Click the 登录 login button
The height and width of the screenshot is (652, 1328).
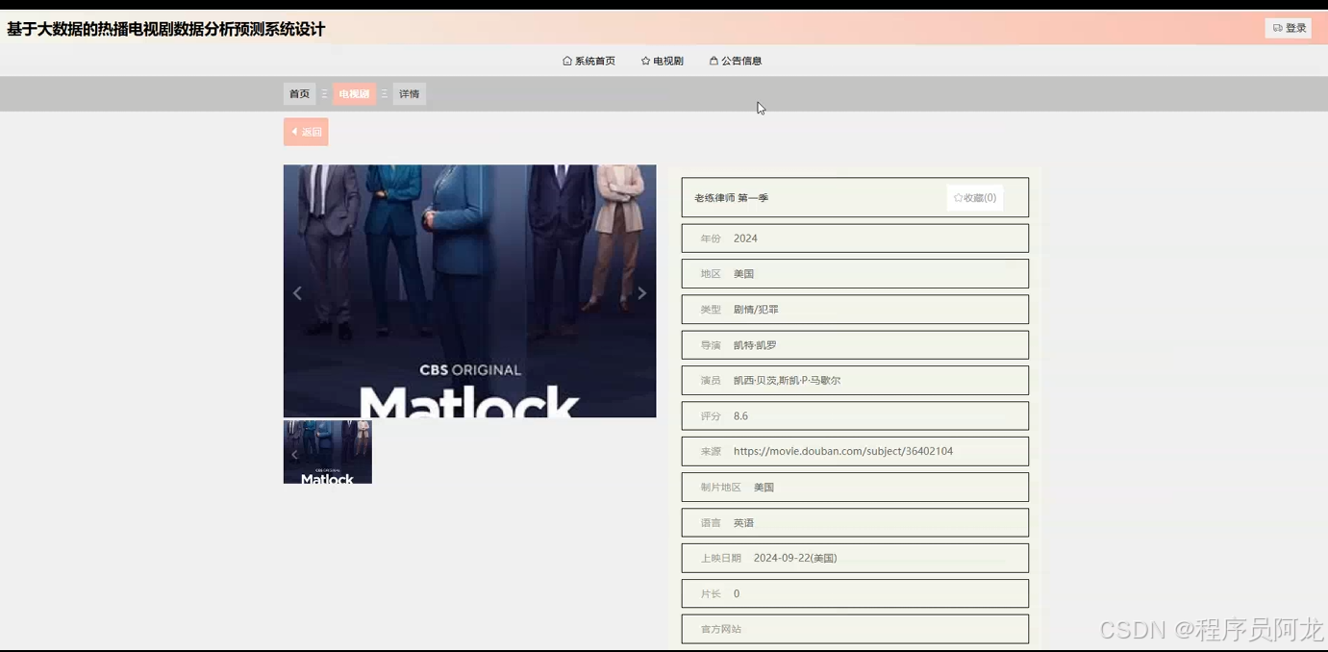pos(1289,28)
